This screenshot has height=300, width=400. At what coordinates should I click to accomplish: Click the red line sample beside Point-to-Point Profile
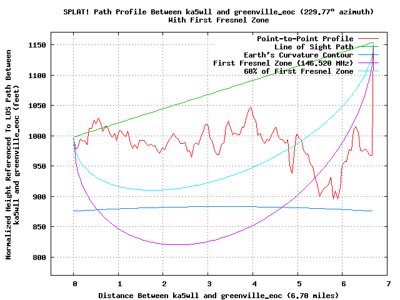368,39
